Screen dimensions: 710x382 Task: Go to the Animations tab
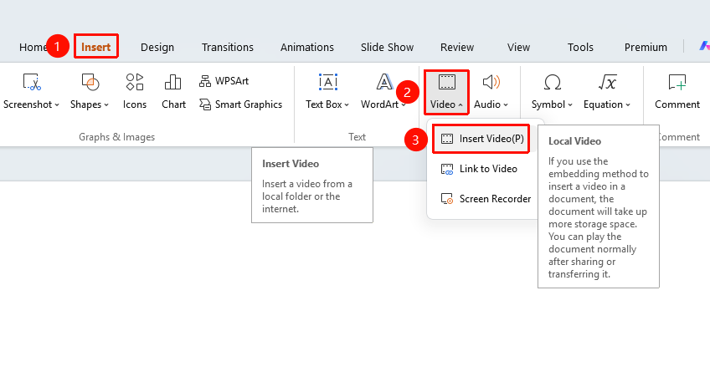click(x=307, y=47)
